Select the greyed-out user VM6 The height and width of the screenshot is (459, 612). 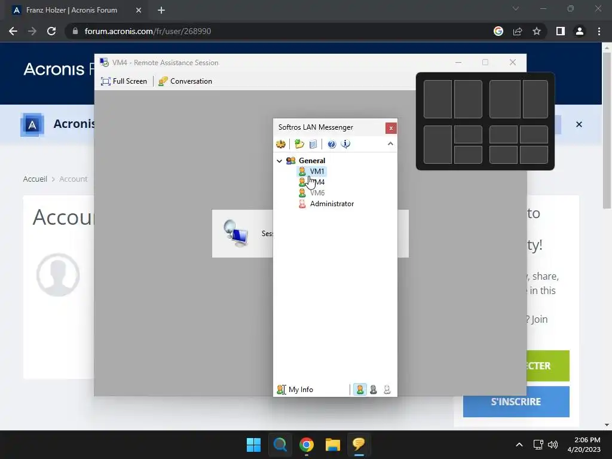(317, 193)
